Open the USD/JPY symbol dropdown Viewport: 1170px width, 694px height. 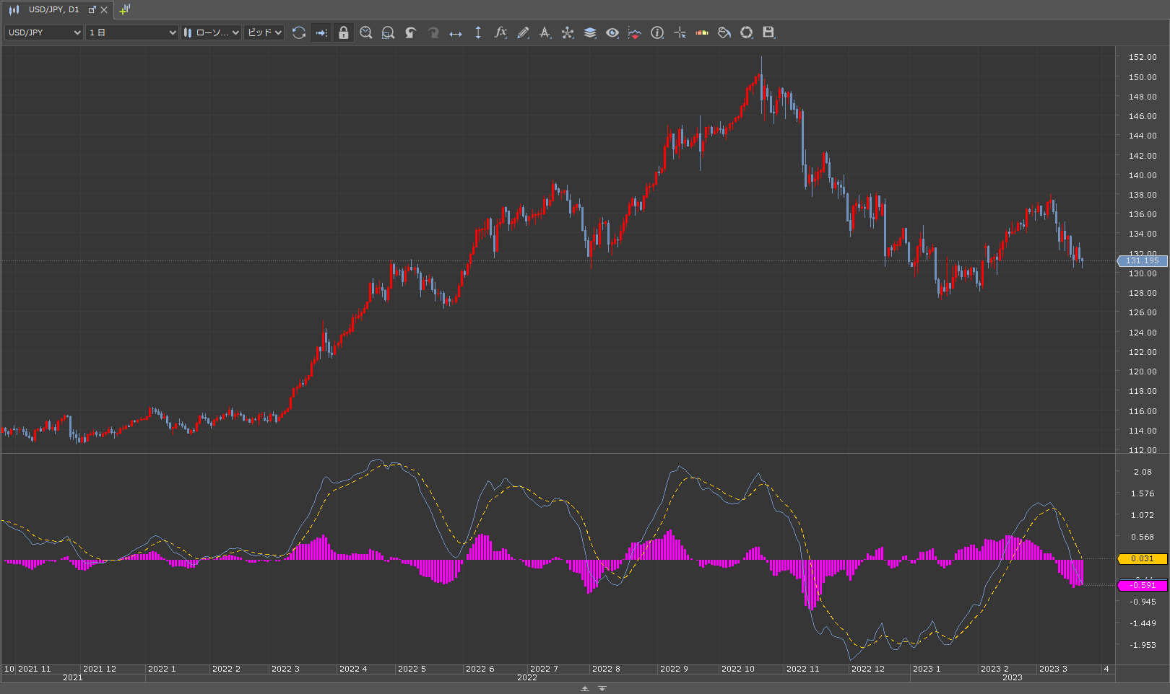44,32
